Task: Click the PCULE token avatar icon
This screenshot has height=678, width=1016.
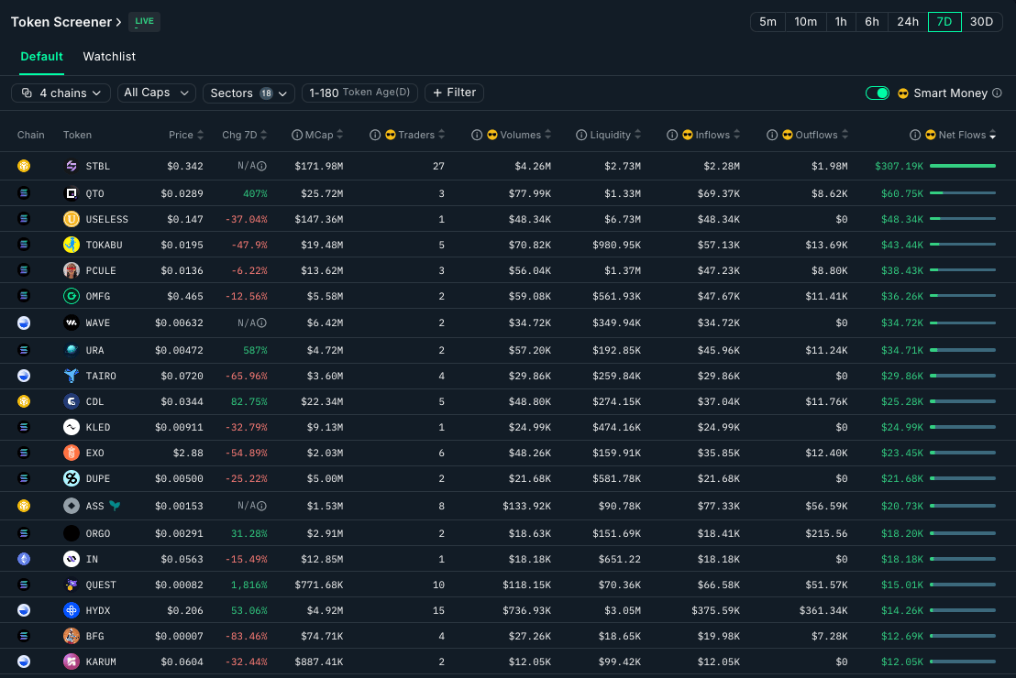Action: [x=72, y=270]
